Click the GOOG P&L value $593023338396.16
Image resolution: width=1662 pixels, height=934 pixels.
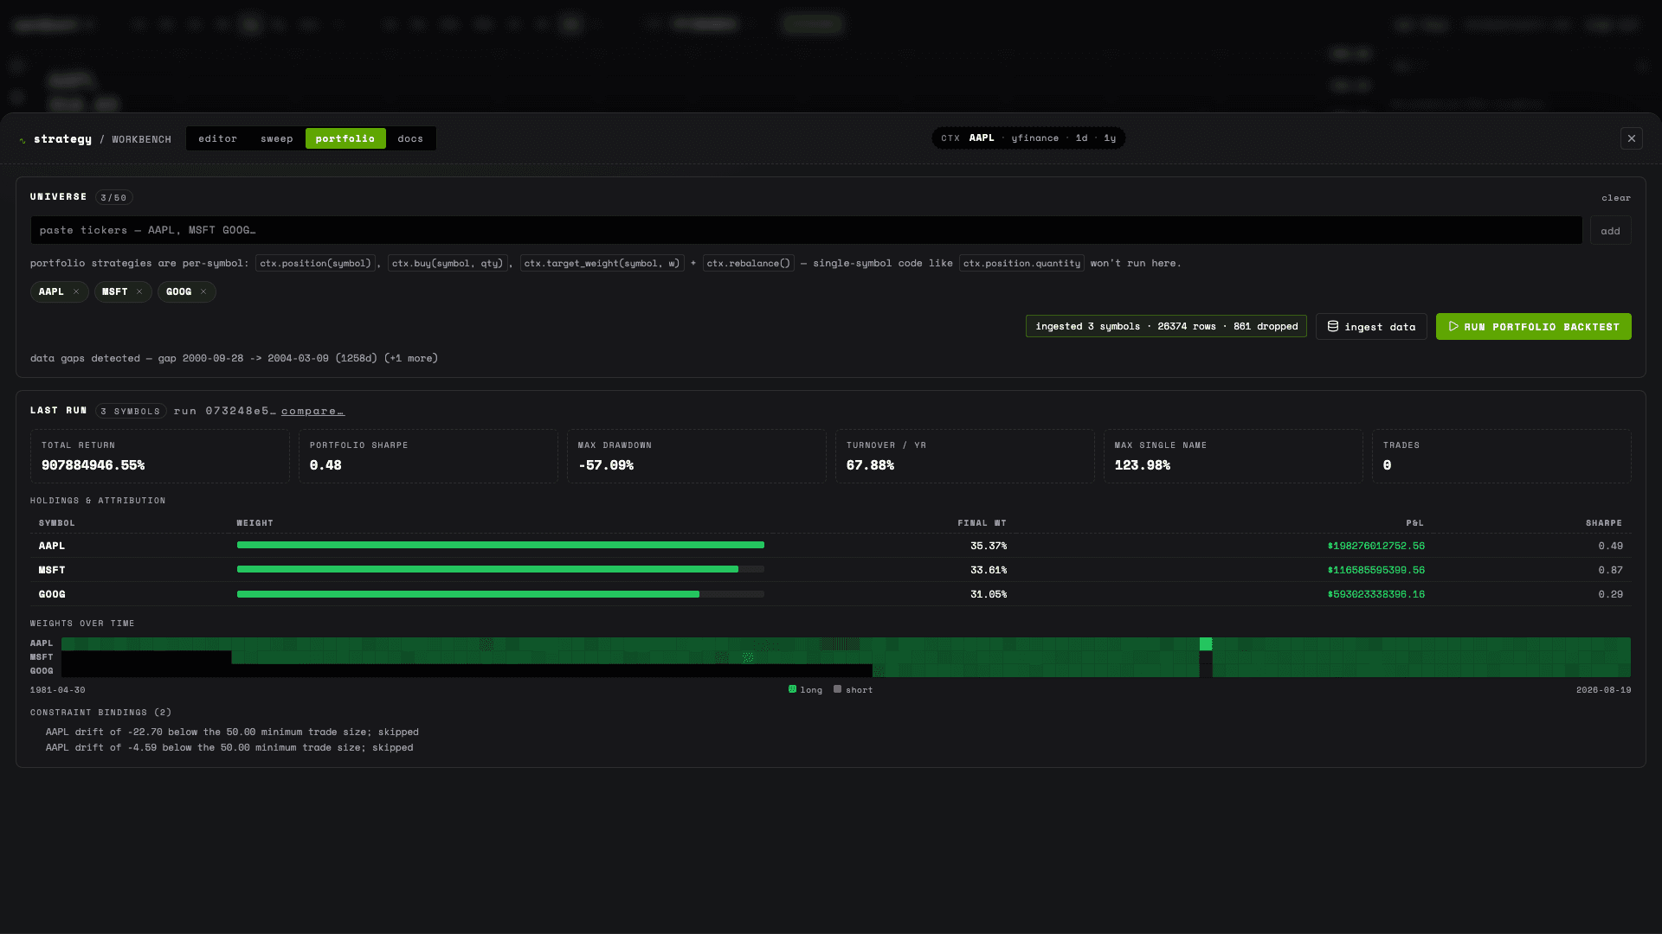[x=1375, y=594]
